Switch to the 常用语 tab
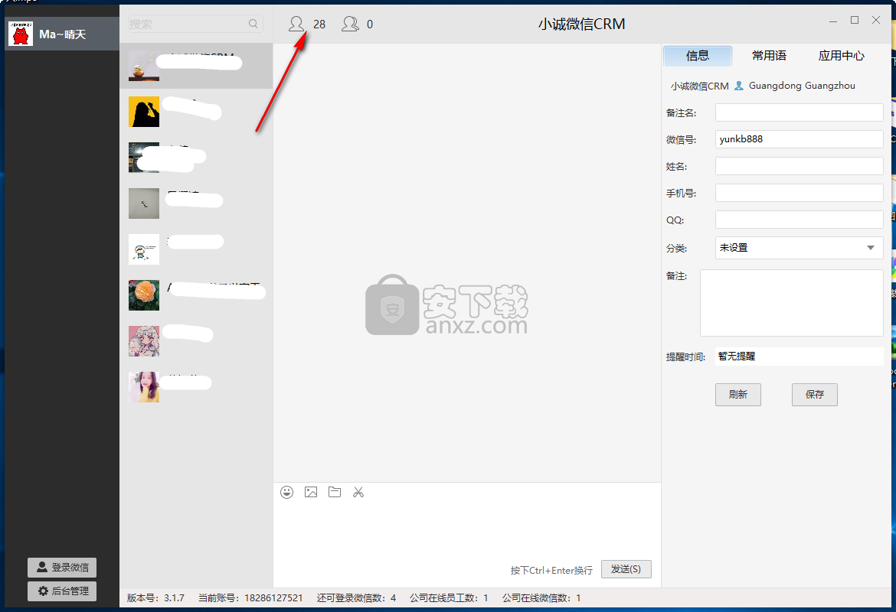Image resolution: width=896 pixels, height=612 pixels. click(769, 56)
